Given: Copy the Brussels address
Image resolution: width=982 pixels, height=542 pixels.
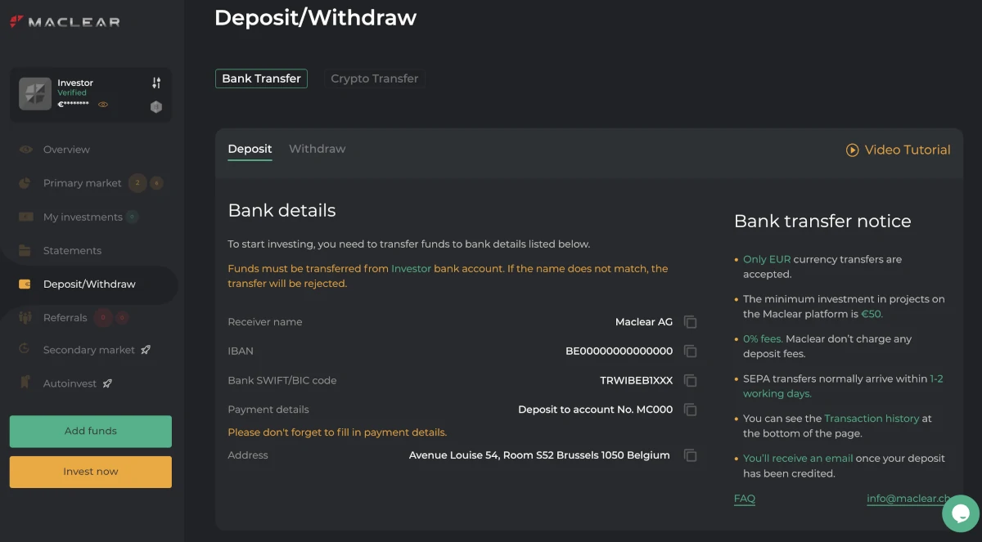Looking at the screenshot, I should click(690, 455).
